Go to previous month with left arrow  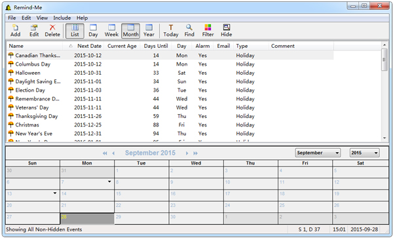(x=113, y=153)
